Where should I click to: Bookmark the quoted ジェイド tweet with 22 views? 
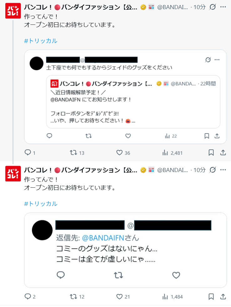tap(207, 136)
